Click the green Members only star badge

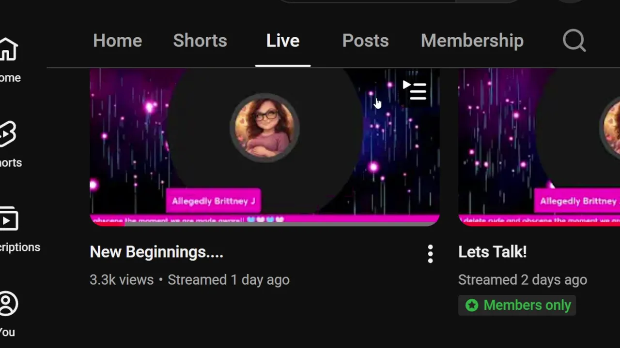click(x=472, y=305)
